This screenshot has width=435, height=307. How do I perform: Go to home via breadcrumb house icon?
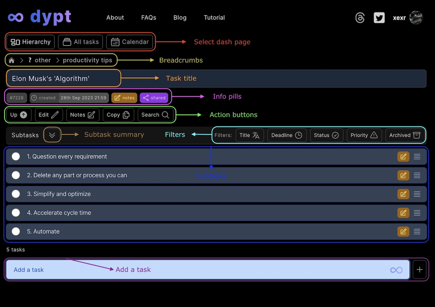click(x=12, y=60)
